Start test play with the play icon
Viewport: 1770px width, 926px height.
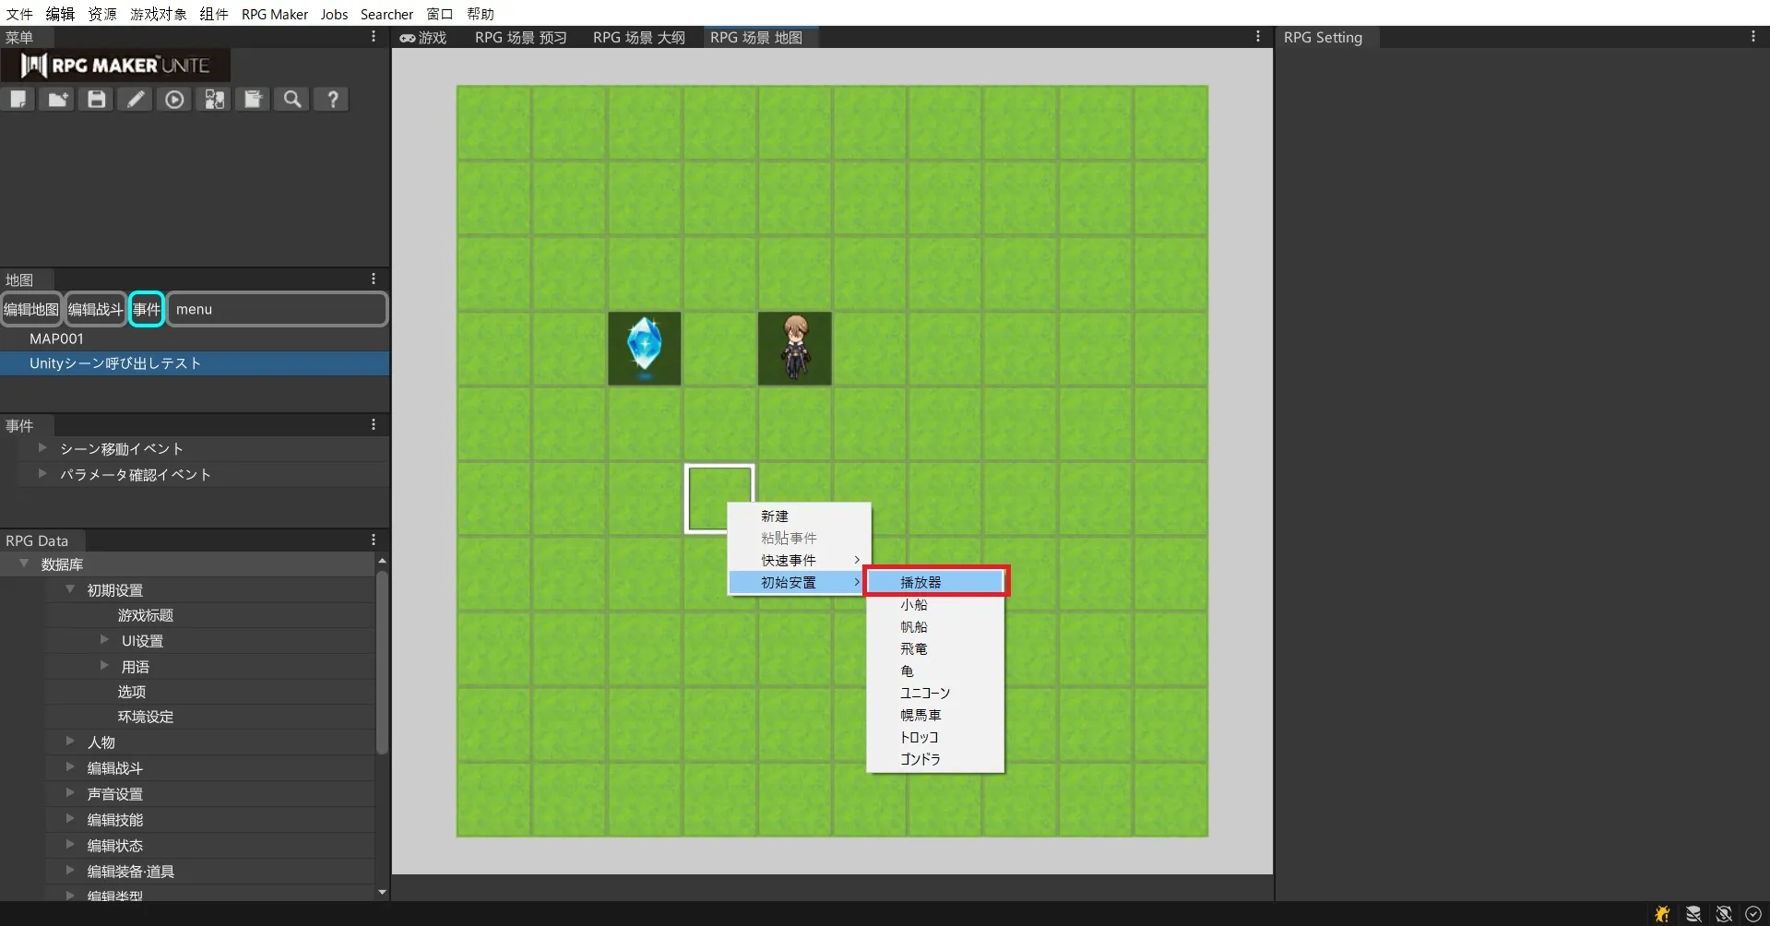click(174, 100)
